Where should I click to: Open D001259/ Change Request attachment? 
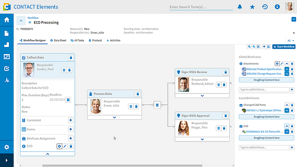pyautogui.click(x=265, y=74)
